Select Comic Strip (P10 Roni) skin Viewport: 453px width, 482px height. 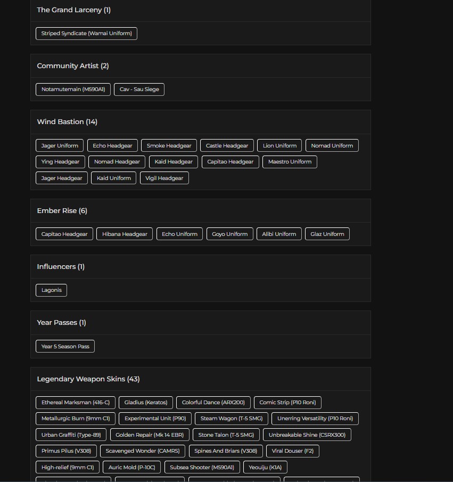coord(287,403)
